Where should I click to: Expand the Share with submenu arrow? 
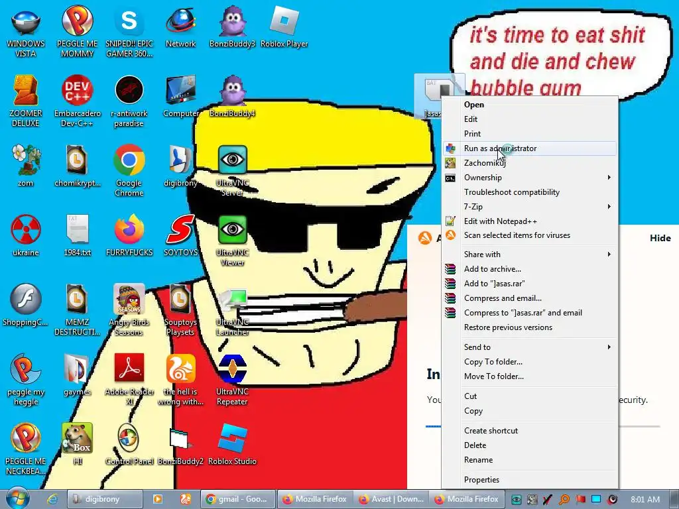pyautogui.click(x=609, y=254)
